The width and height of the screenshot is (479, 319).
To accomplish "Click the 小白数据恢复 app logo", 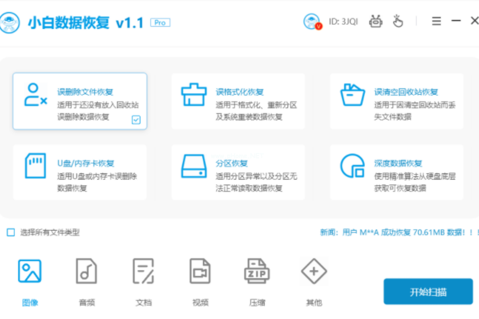I will pyautogui.click(x=9, y=23).
